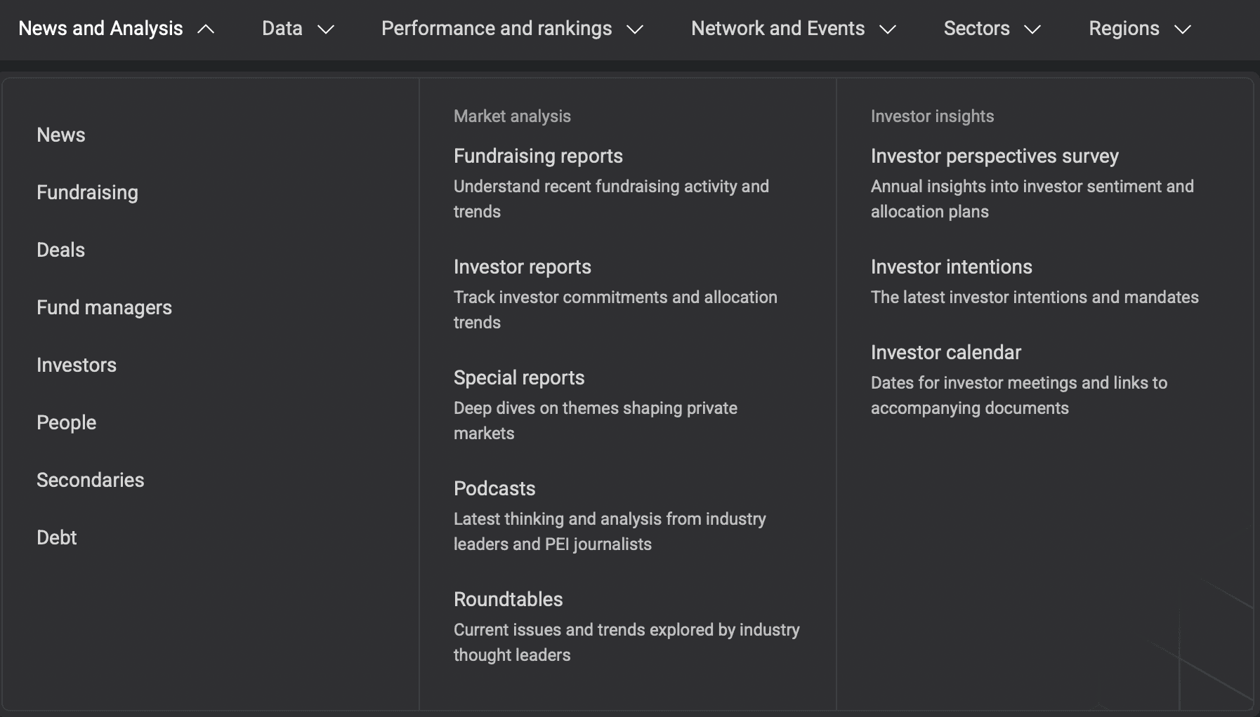
Task: Open the Sectors dropdown chevron
Action: 1032,29
